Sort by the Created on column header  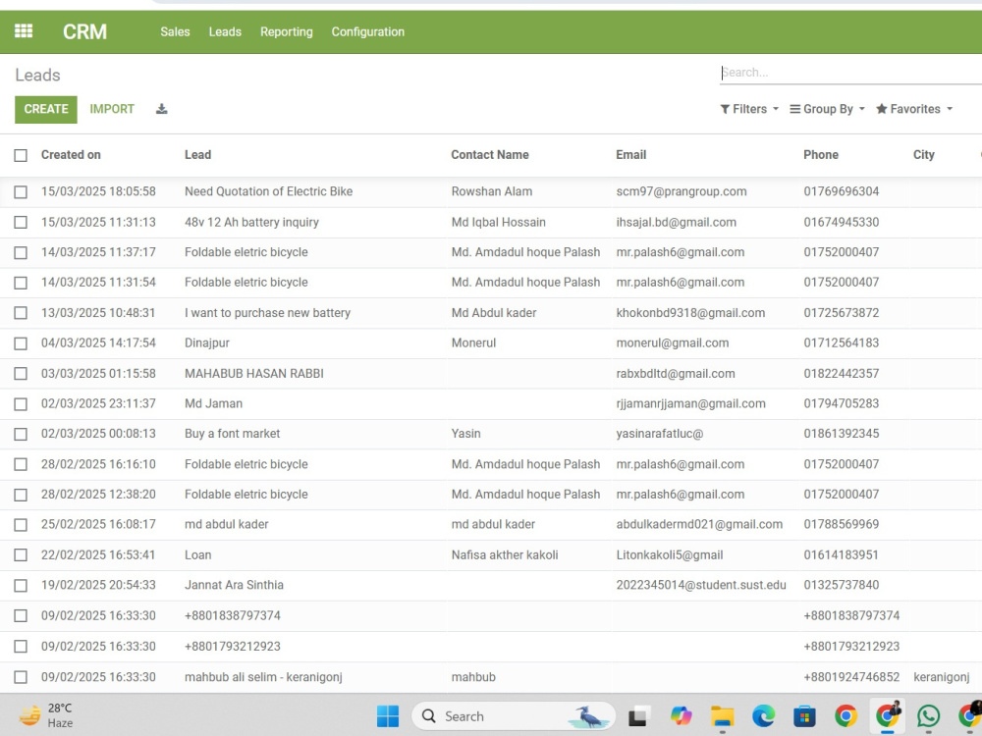(x=71, y=155)
